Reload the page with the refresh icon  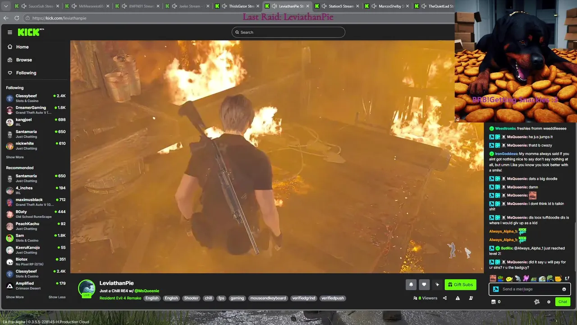tap(17, 18)
